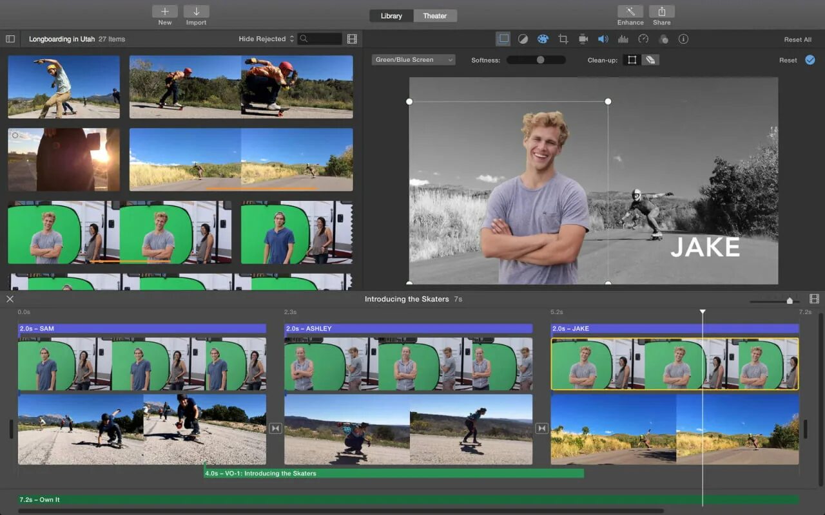Open the speed speedometer icon
Viewport: 825px width, 515px height.
click(x=643, y=39)
